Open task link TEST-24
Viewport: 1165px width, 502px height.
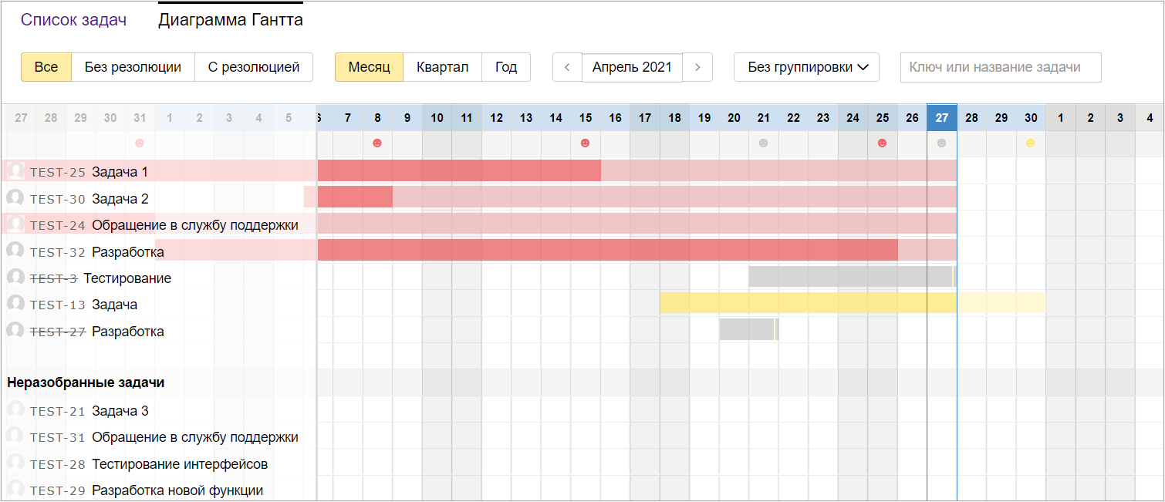click(x=58, y=225)
